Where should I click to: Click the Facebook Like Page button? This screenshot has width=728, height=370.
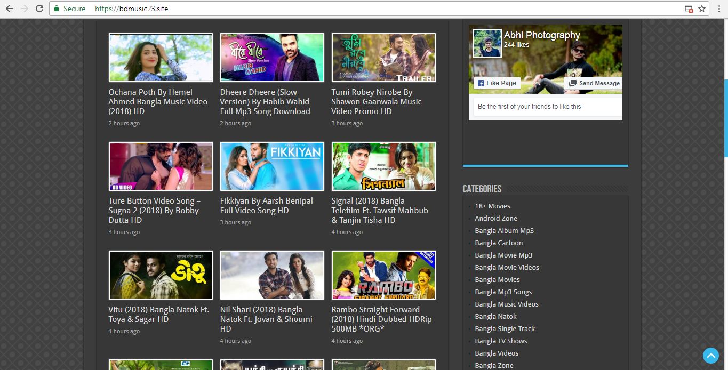coord(497,83)
